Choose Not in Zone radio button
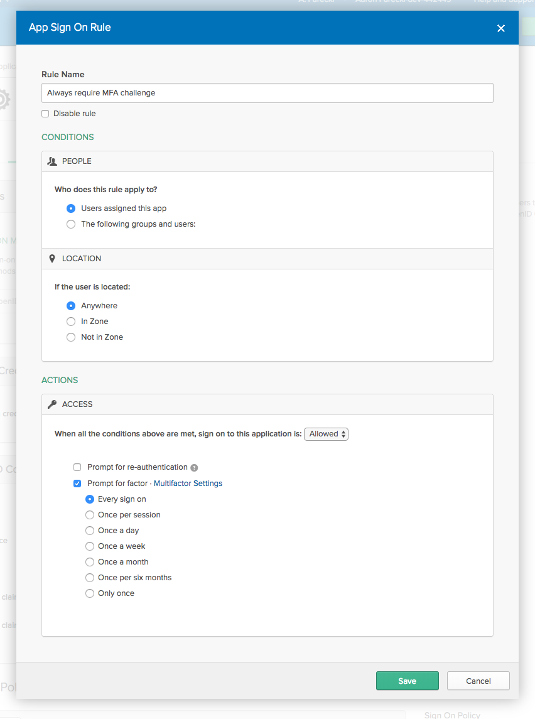The image size is (535, 719). [71, 337]
